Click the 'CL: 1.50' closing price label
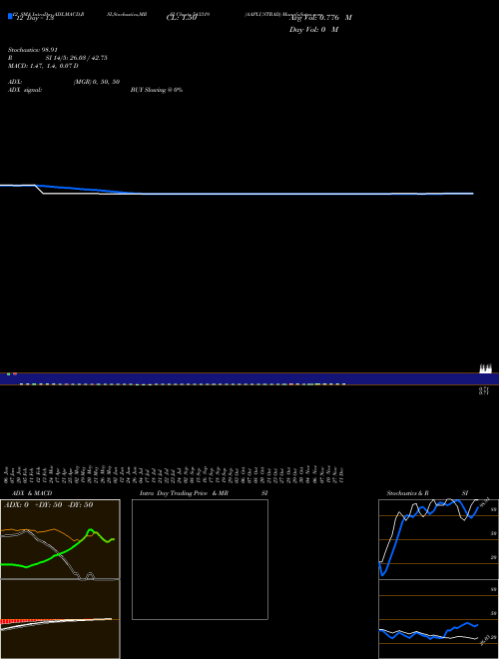 click(182, 18)
